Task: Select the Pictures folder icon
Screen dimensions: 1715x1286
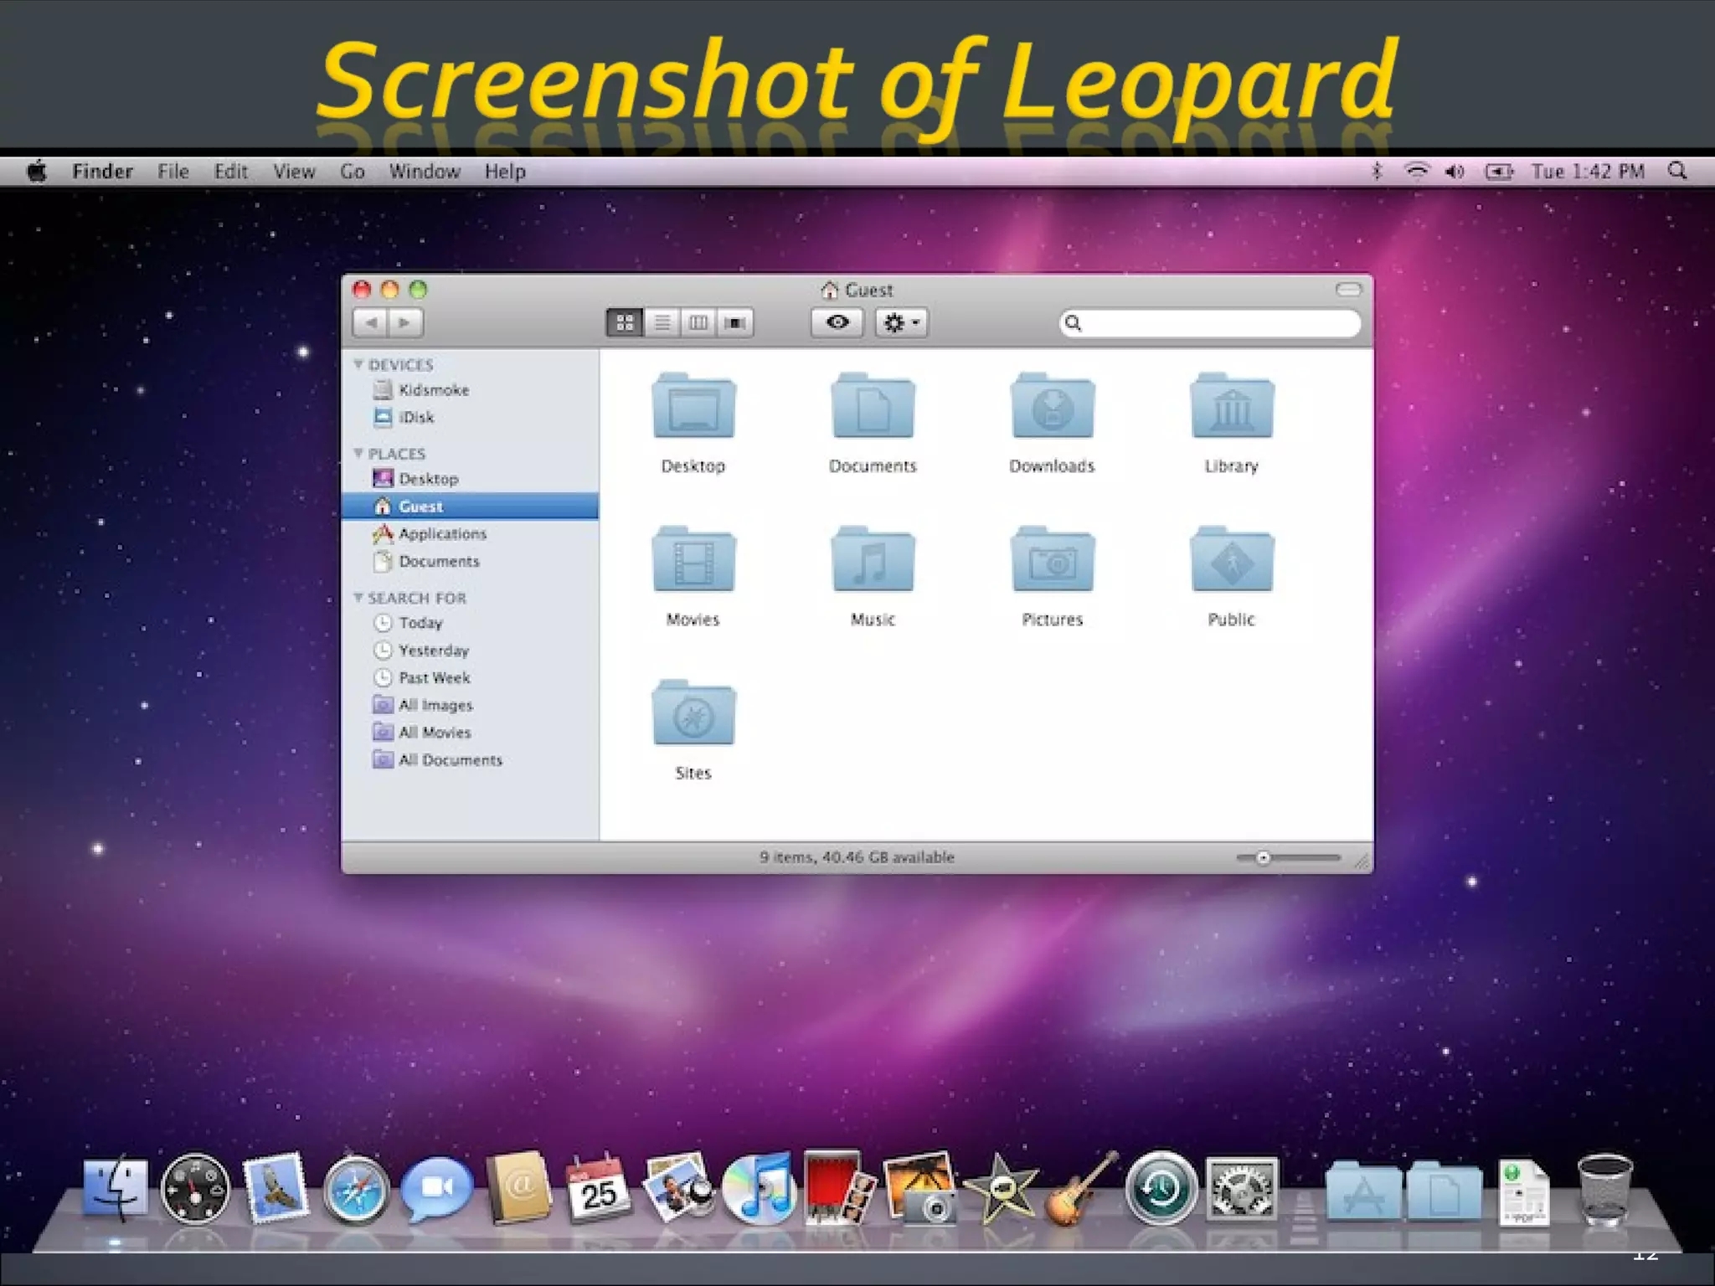Action: pyautogui.click(x=1052, y=562)
